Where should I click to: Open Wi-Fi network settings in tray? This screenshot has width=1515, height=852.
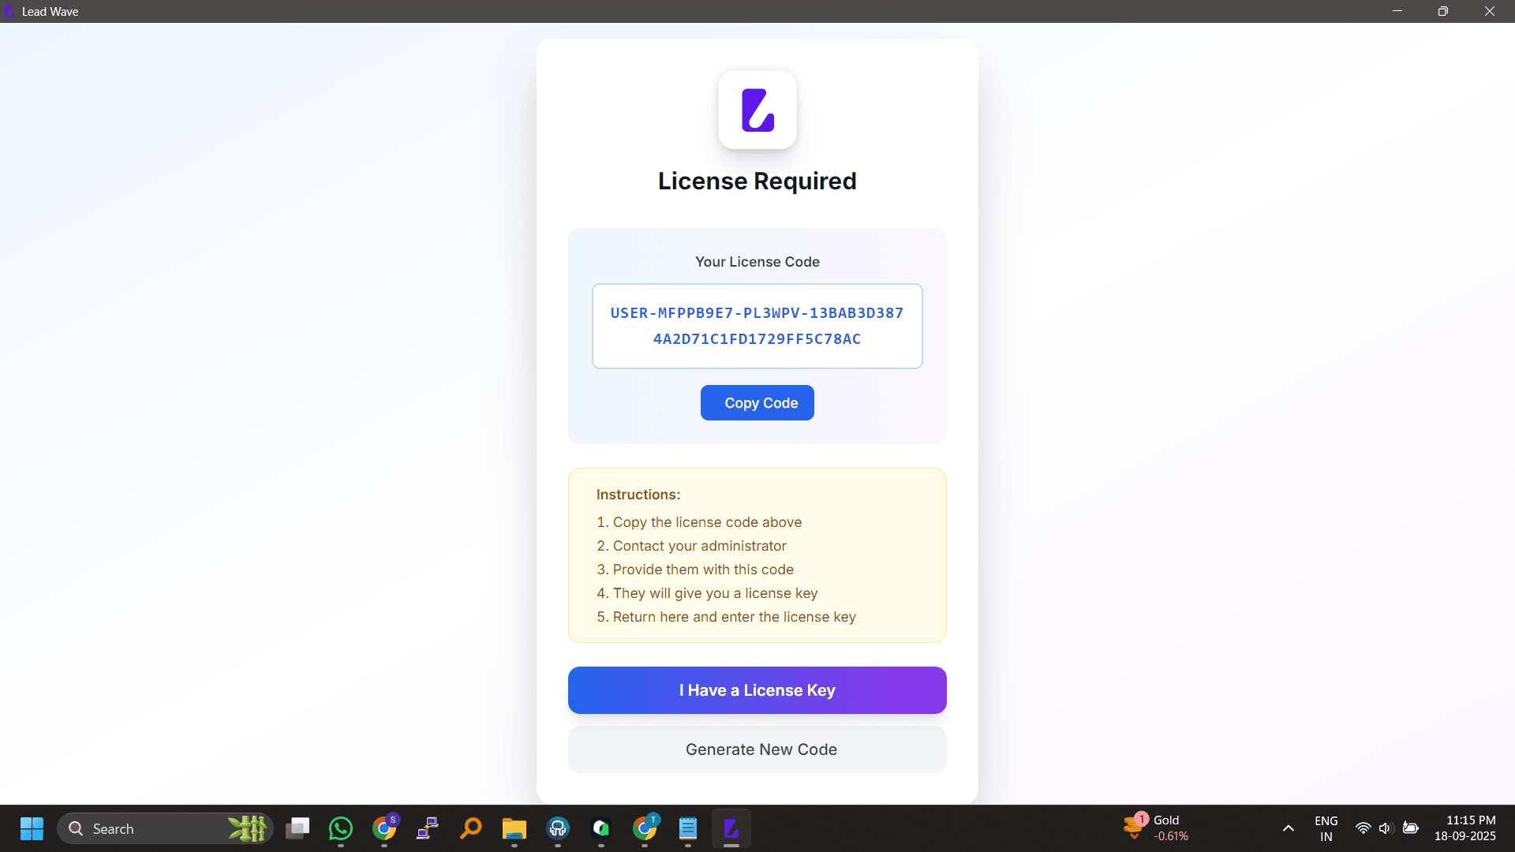[x=1363, y=828]
